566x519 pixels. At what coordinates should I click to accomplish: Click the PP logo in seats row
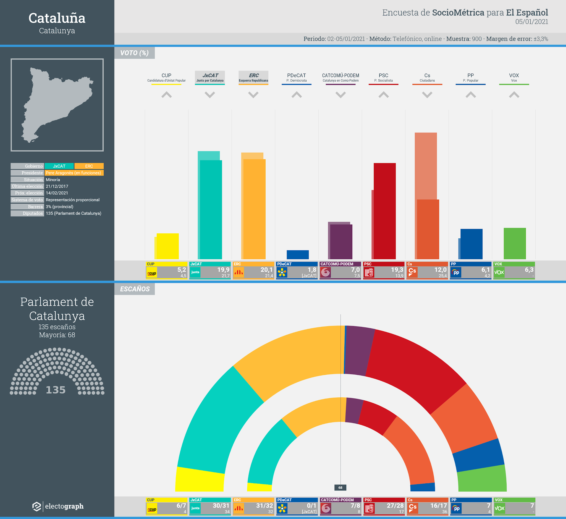(x=456, y=508)
